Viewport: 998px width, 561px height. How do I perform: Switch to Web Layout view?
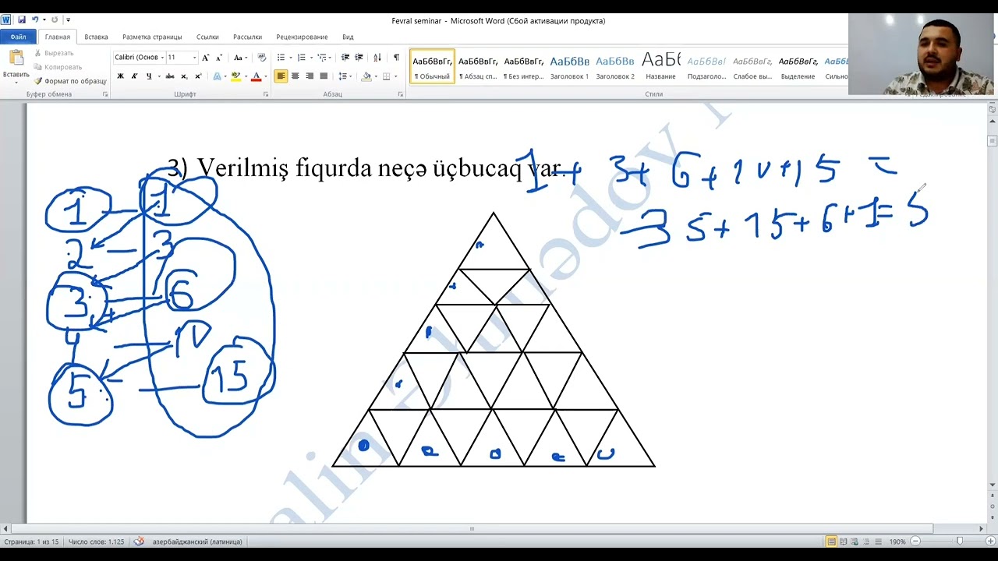[855, 542]
